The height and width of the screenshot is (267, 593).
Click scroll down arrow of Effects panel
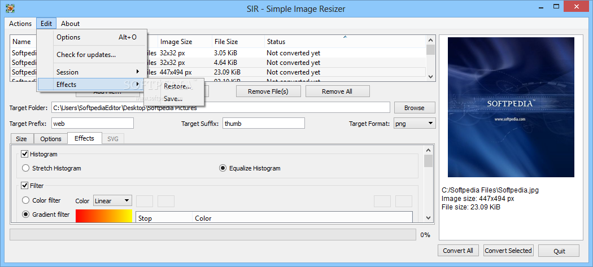tap(428, 218)
